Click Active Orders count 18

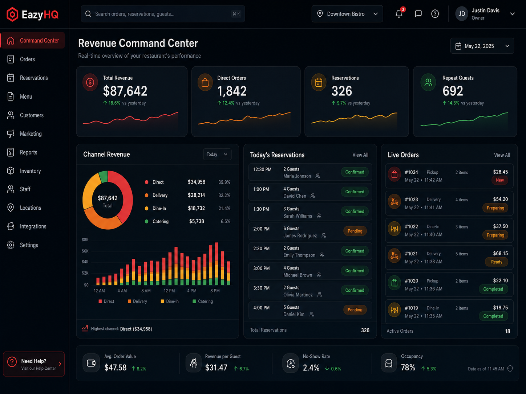click(507, 331)
